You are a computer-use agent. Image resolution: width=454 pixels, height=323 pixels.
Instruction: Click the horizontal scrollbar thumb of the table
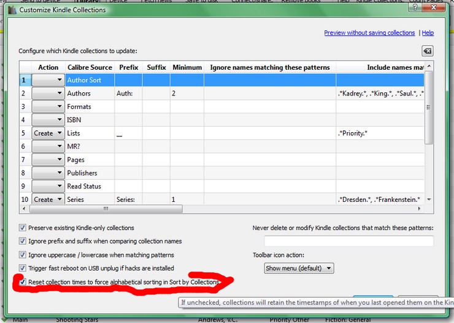click(106, 209)
